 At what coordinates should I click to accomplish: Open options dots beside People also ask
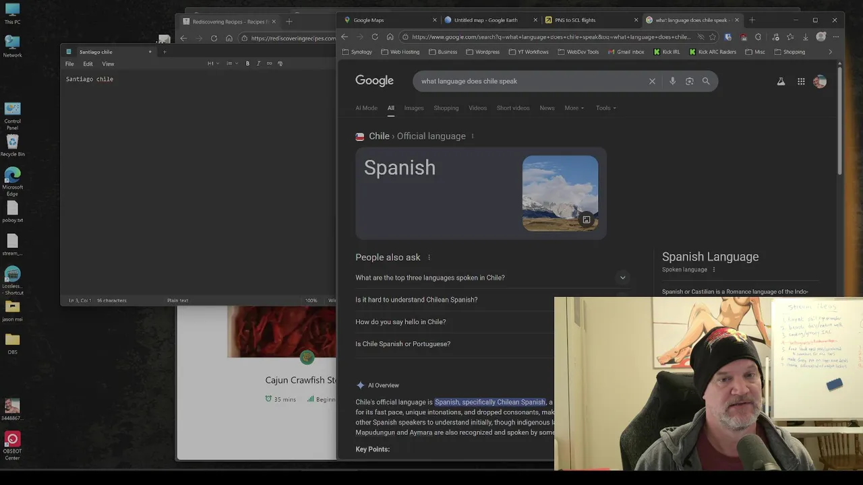429,257
